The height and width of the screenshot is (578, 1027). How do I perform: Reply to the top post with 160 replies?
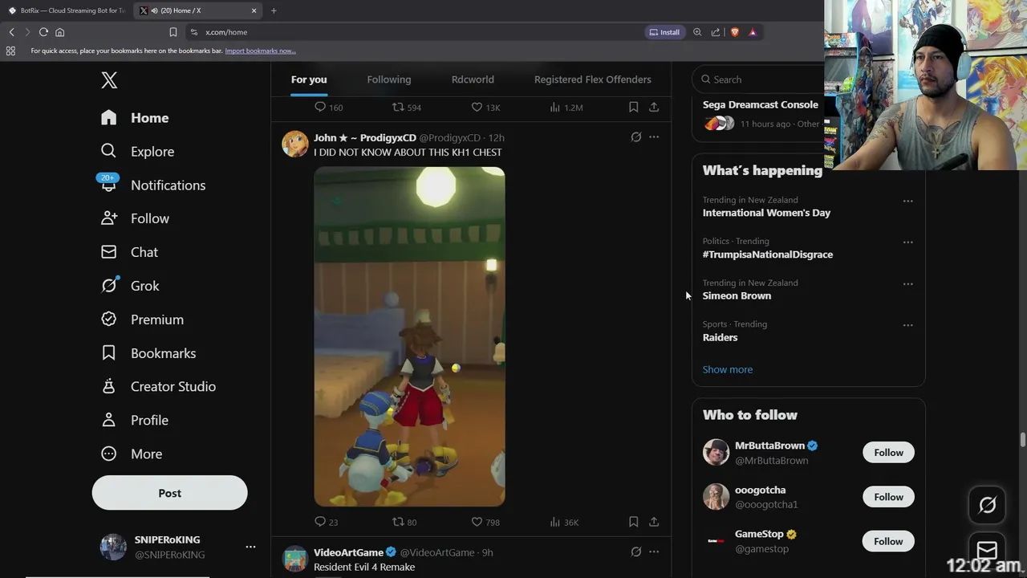pos(328,107)
